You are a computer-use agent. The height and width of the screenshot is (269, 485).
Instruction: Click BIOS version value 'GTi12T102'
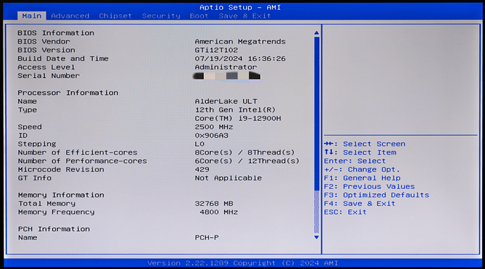point(216,50)
